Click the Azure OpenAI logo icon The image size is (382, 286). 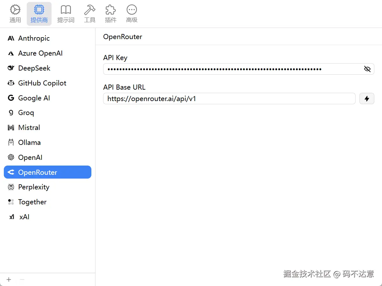pos(11,53)
